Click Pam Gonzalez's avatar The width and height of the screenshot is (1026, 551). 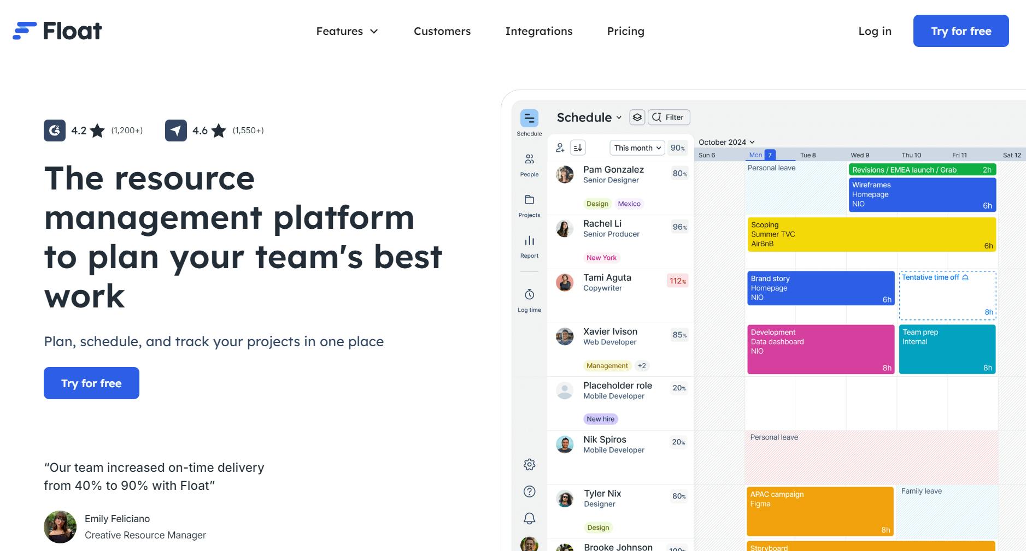click(564, 175)
